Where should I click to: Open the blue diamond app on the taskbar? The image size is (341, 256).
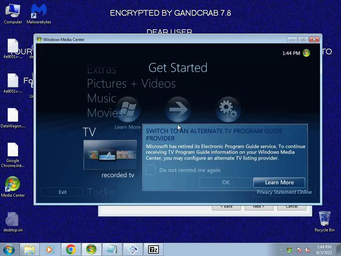point(133,249)
